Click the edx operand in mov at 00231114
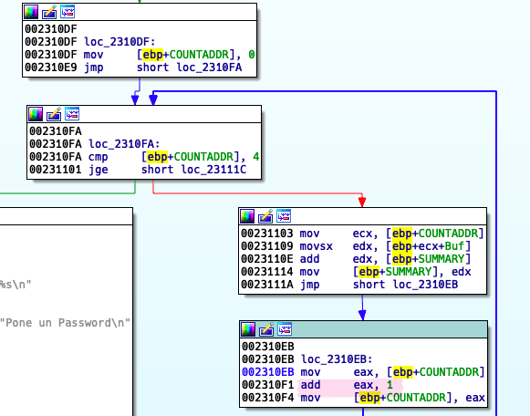The image size is (530, 416). point(461,272)
